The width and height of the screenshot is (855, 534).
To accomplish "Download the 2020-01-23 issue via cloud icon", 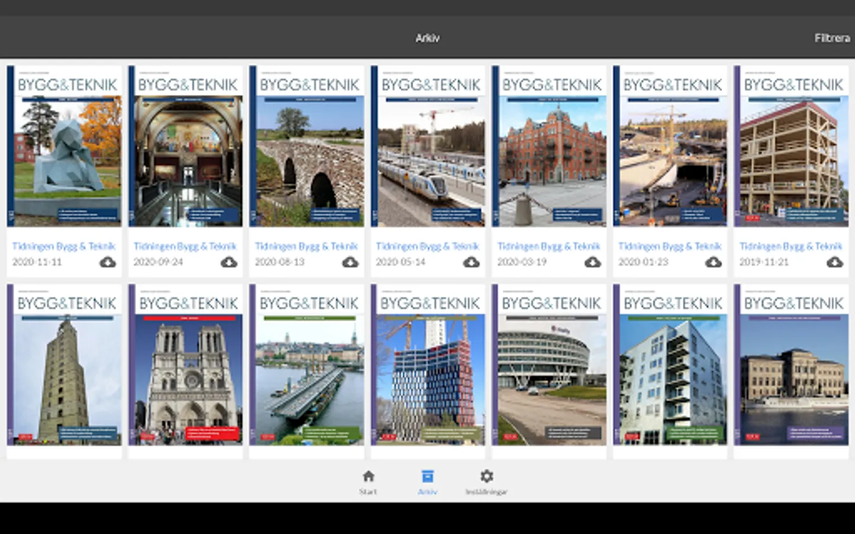I will point(713,262).
